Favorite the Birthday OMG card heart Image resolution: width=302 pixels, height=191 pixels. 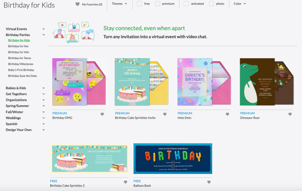pos(102,114)
